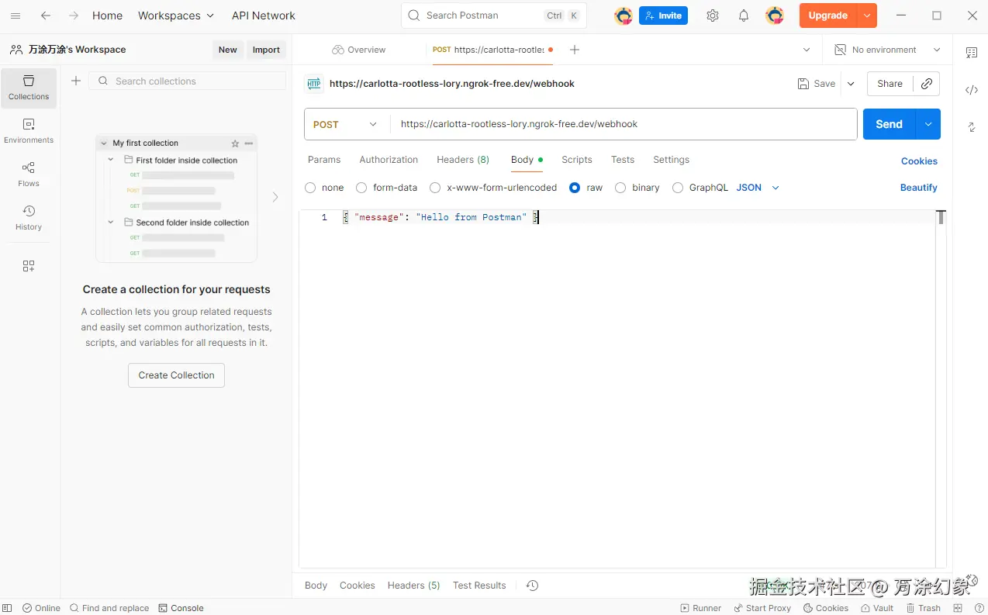This screenshot has height=615, width=988.
Task: Open Vault in the status bar
Action: [877, 608]
